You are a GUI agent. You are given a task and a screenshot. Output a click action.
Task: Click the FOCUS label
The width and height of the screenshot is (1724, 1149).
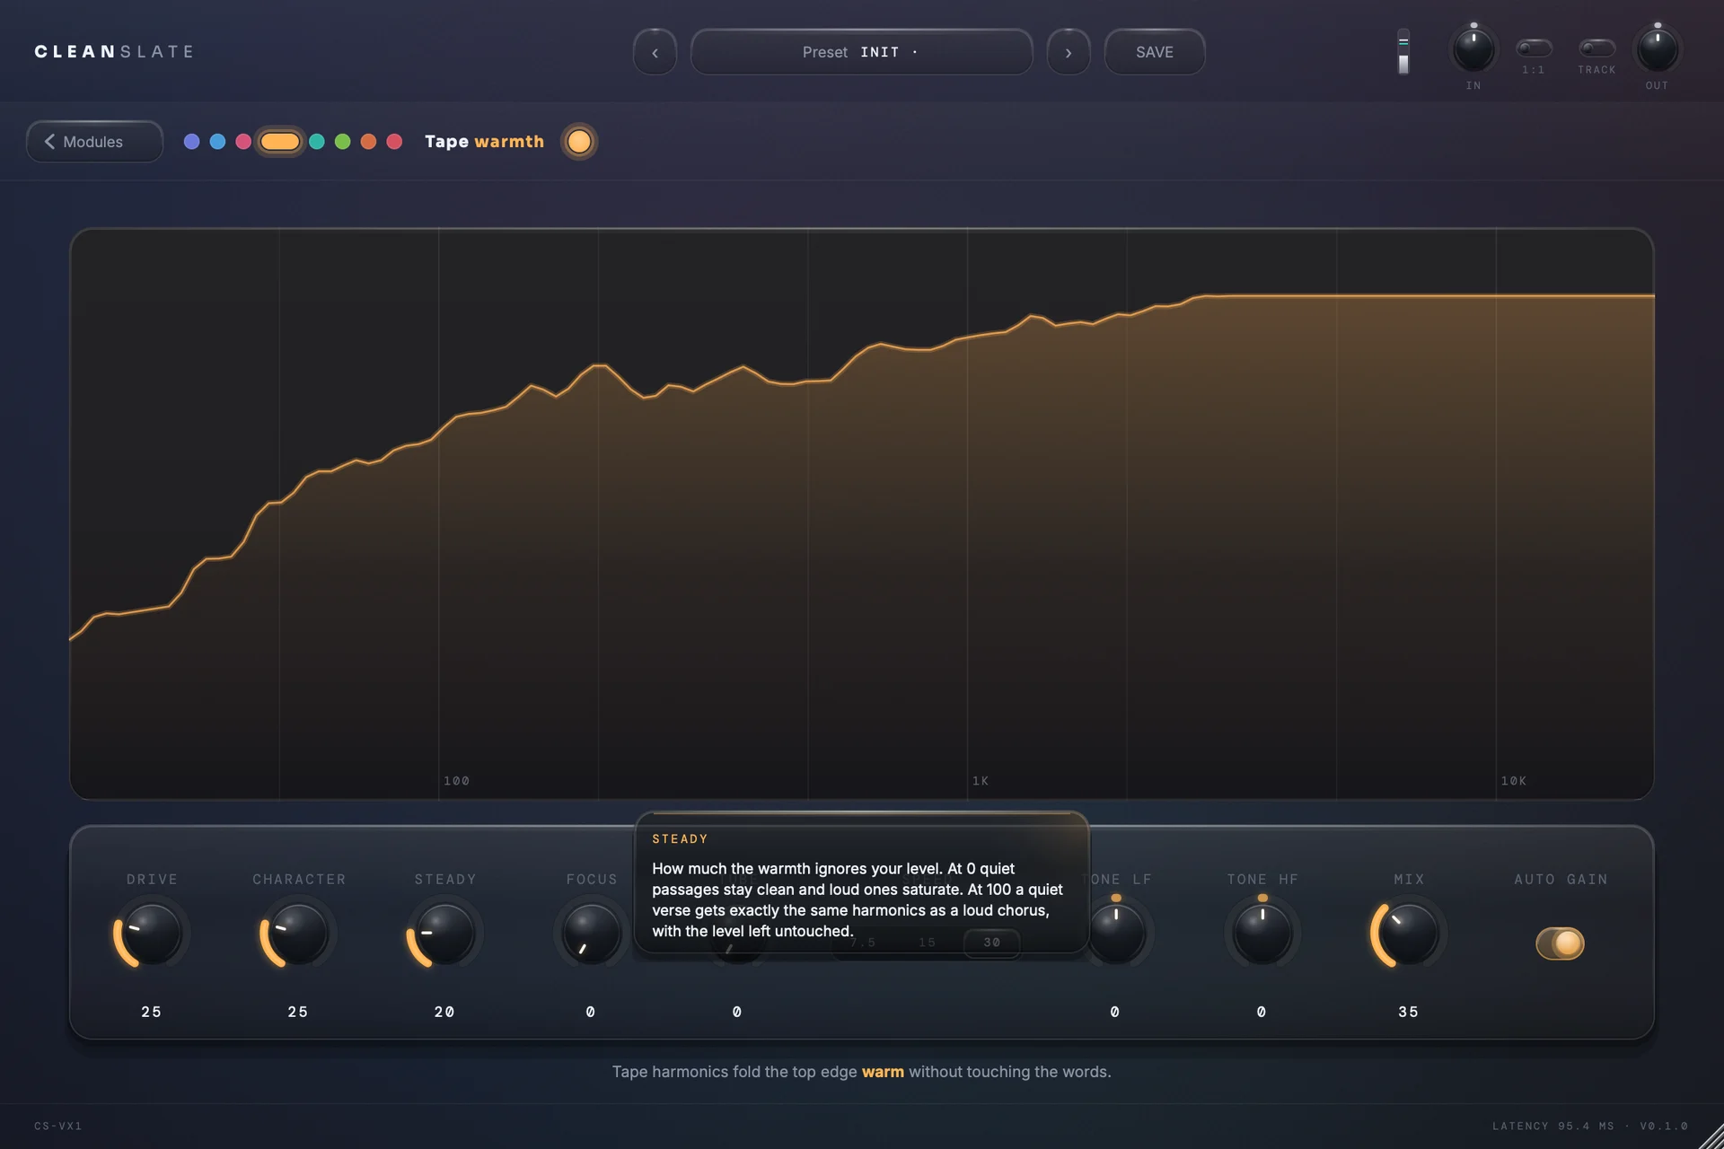(x=592, y=880)
